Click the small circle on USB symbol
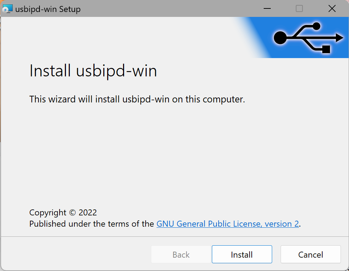This screenshot has width=349, height=271. tap(316, 26)
